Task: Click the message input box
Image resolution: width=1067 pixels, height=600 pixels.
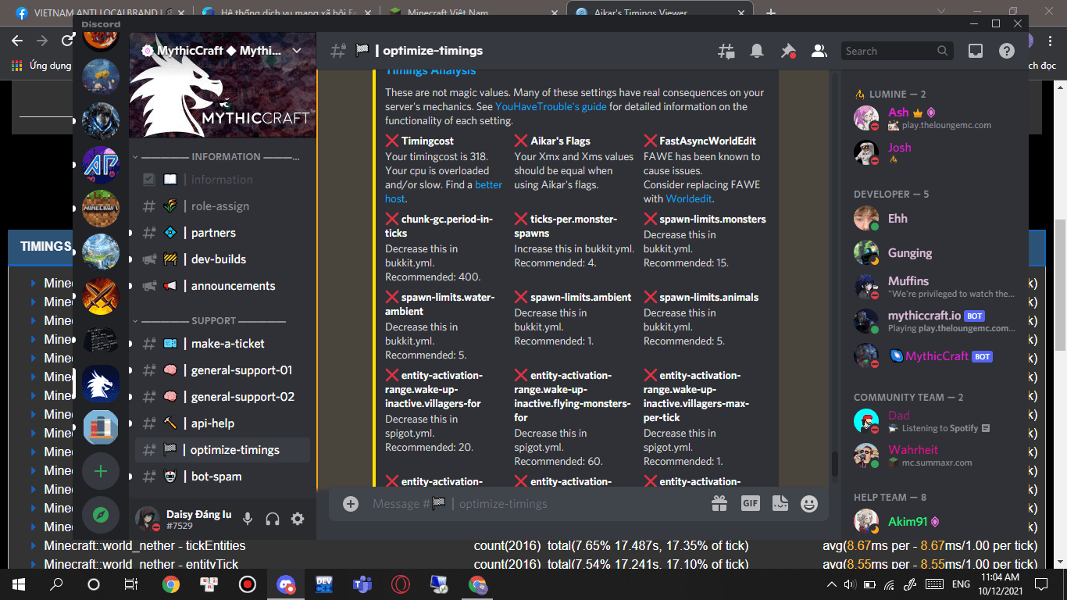Action: pos(535,504)
